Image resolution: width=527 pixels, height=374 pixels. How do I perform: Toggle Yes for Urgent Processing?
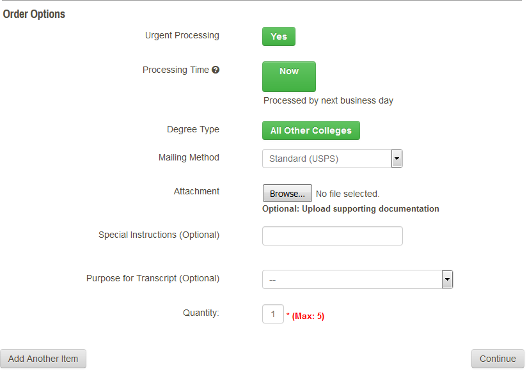278,36
